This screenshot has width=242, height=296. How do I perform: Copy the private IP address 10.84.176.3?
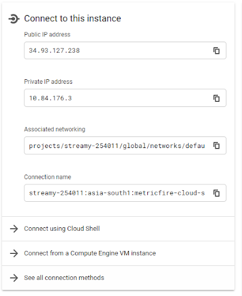click(x=217, y=98)
